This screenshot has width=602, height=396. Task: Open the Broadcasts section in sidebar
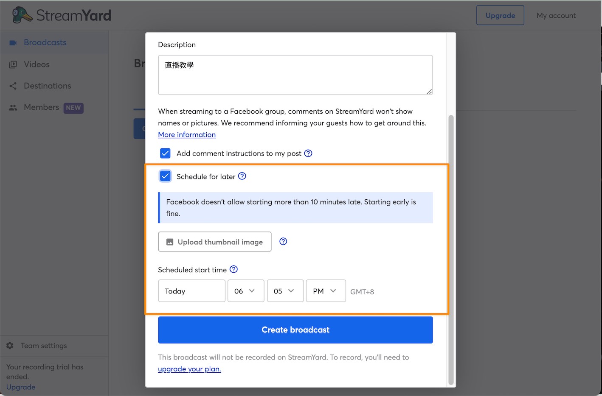click(54, 42)
